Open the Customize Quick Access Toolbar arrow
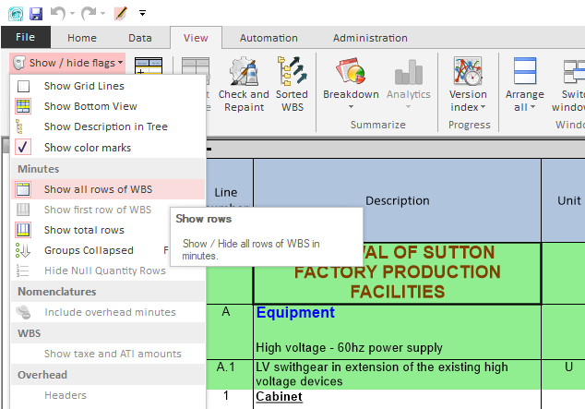Viewport: 585px width, 409px height. (143, 13)
